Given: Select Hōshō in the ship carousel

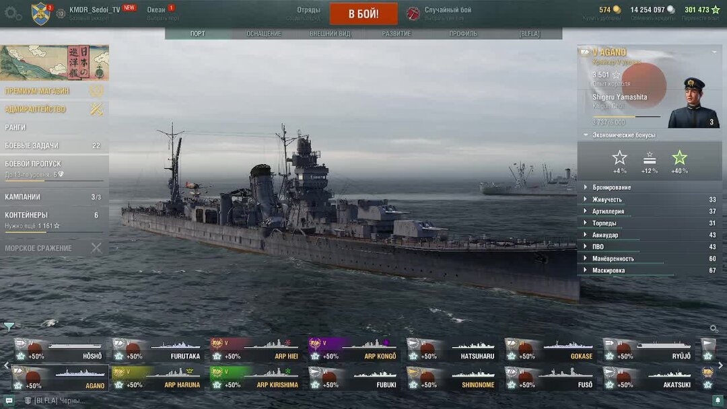Looking at the screenshot, I should click(x=59, y=350).
